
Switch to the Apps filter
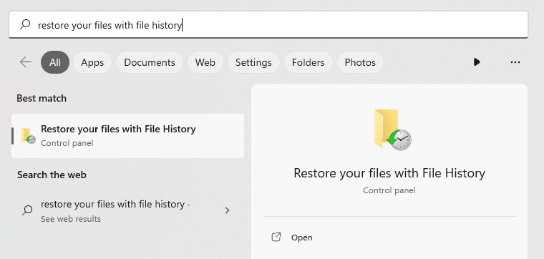click(92, 62)
